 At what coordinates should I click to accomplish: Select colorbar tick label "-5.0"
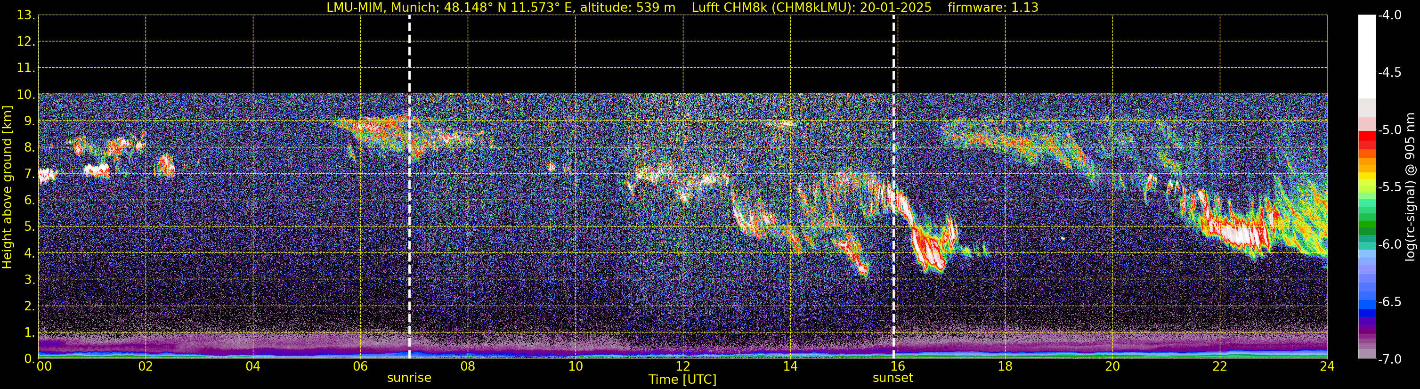[x=1389, y=130]
